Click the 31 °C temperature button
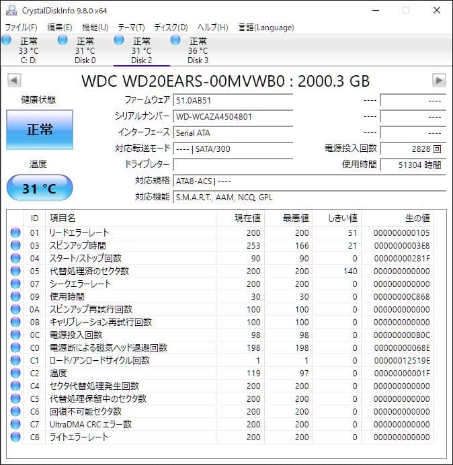 40,188
